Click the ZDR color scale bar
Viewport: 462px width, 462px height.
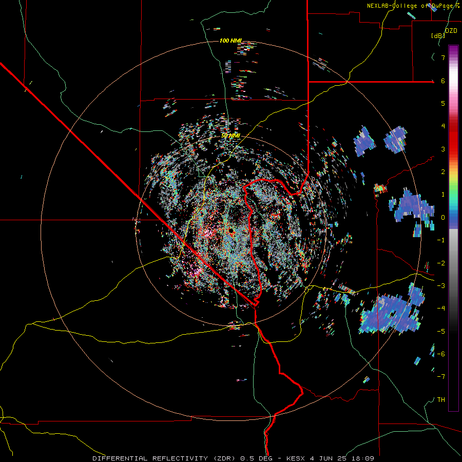[453, 228]
